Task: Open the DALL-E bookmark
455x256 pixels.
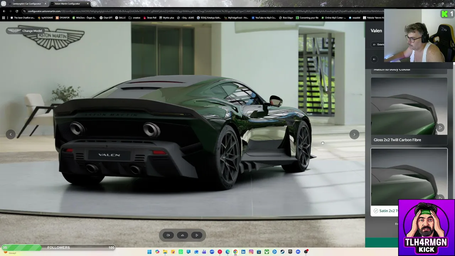Action: 121,18
